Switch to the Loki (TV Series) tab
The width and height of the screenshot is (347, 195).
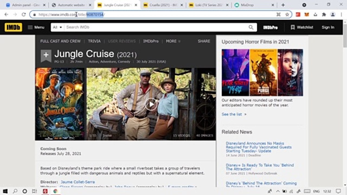(x=209, y=5)
